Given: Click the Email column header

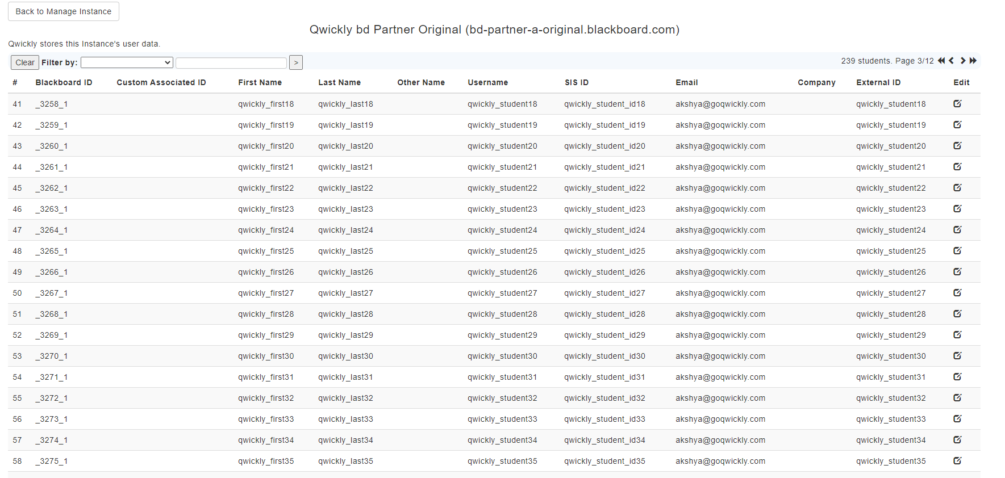Looking at the screenshot, I should point(686,82).
